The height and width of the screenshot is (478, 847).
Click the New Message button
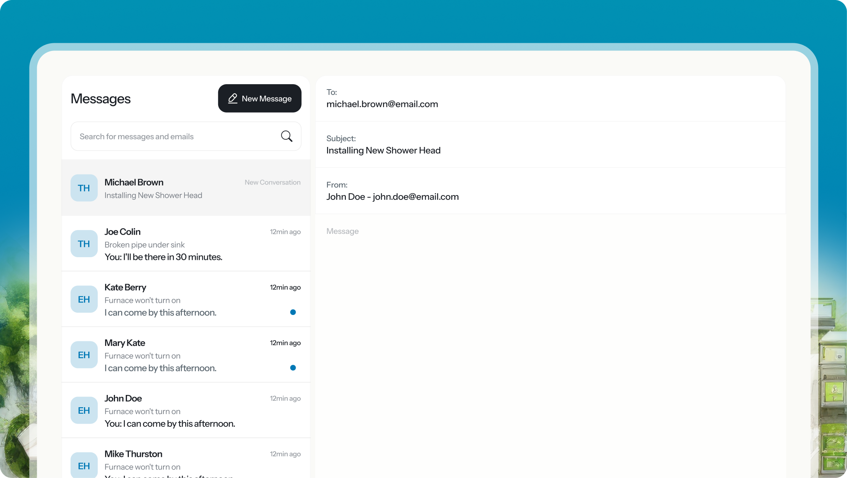260,98
